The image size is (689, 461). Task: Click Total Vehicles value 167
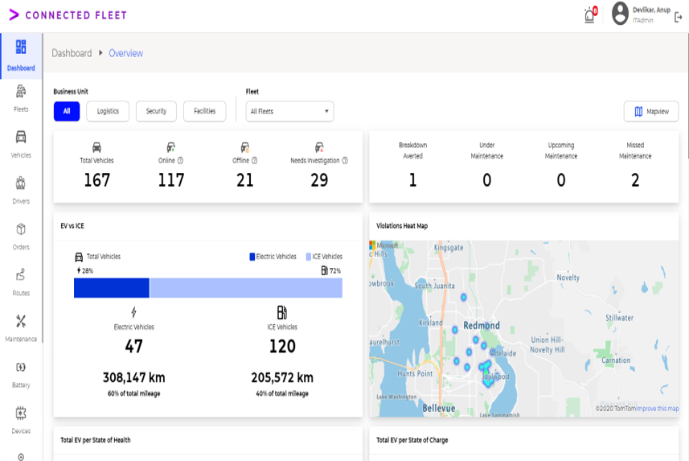[x=96, y=180]
